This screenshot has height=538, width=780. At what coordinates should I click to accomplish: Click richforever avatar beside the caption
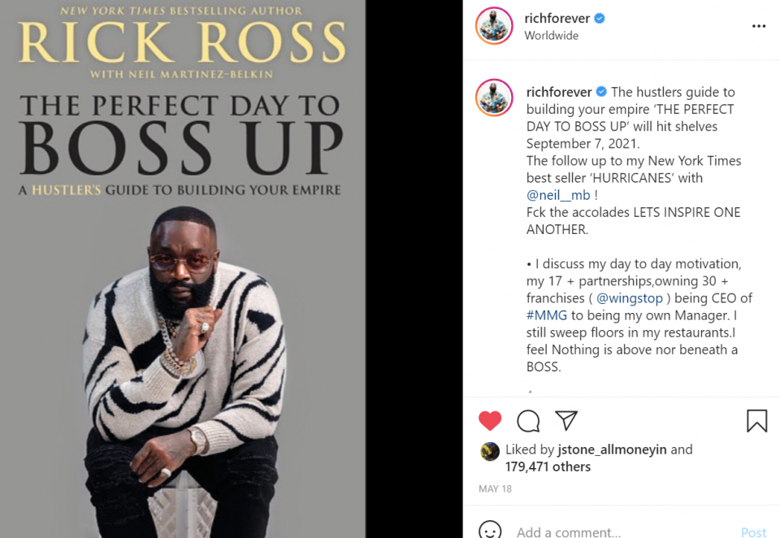tap(494, 98)
